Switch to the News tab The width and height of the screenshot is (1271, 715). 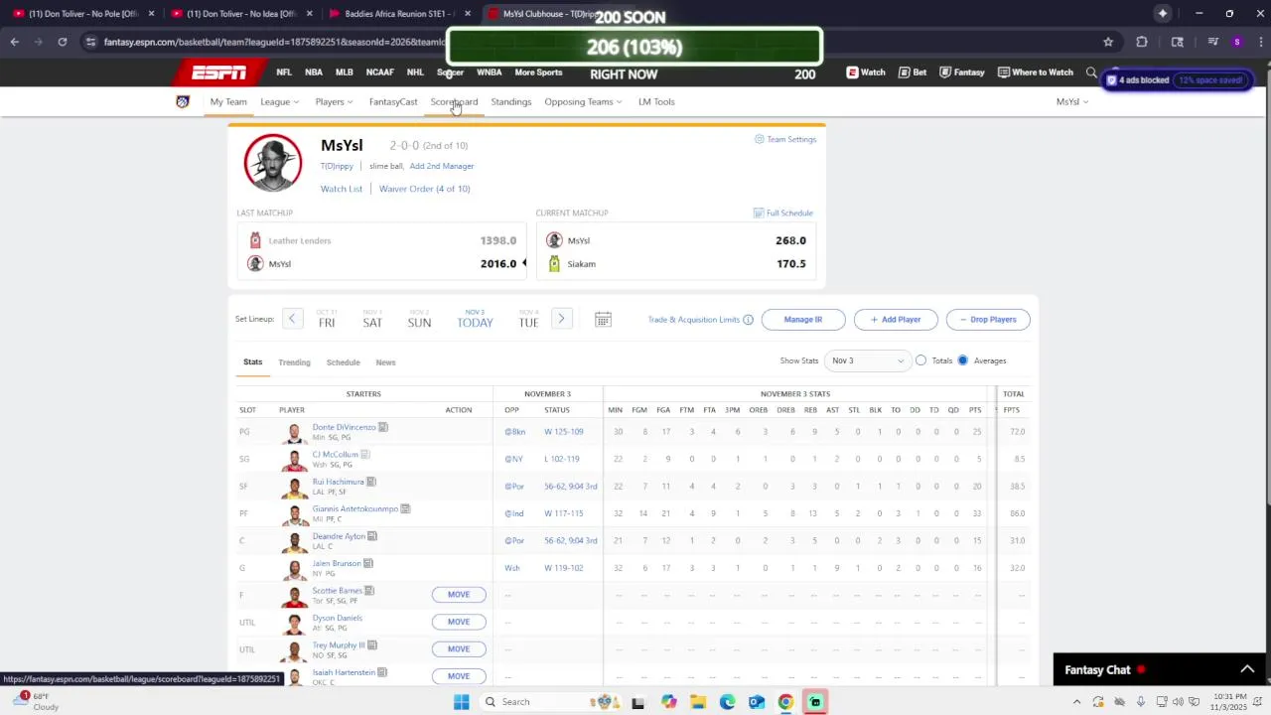click(385, 362)
